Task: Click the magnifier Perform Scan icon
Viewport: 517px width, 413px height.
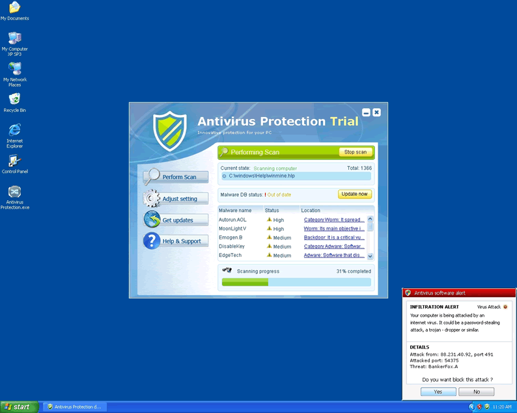Action: 152,176
